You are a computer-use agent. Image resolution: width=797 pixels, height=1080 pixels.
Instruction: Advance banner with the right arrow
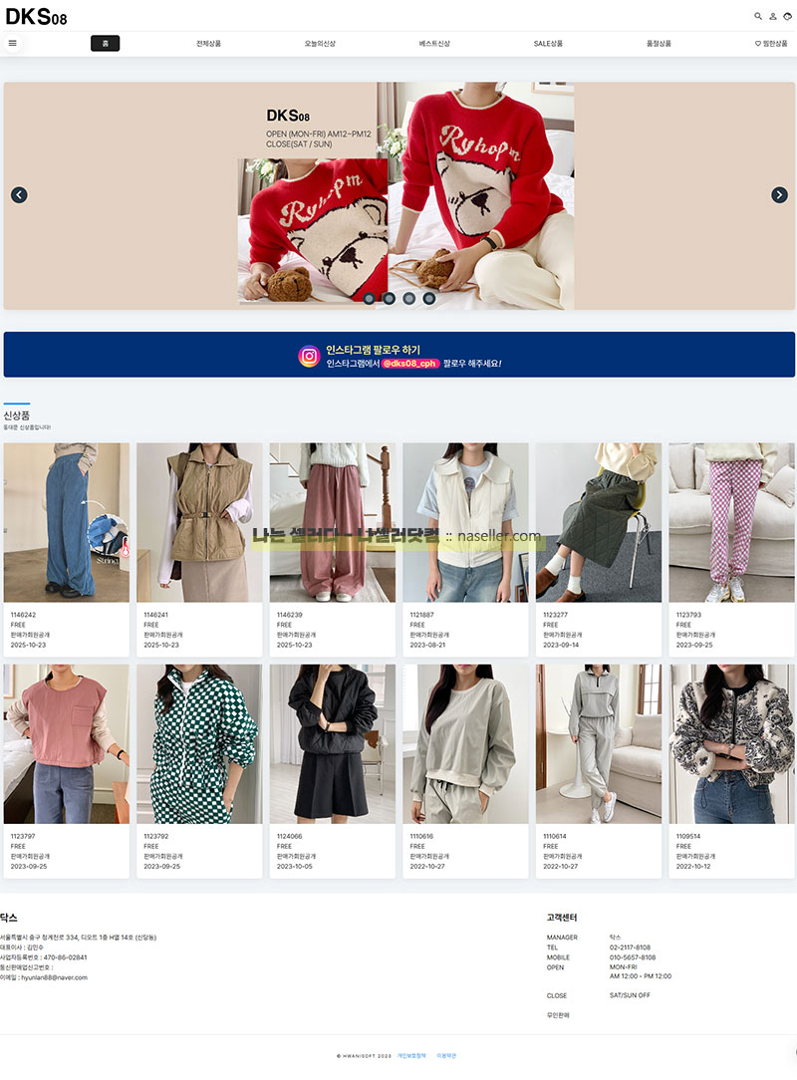(779, 195)
